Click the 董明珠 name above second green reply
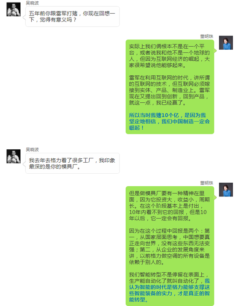The height and width of the screenshot is (306, 235). pyautogui.click(x=206, y=183)
